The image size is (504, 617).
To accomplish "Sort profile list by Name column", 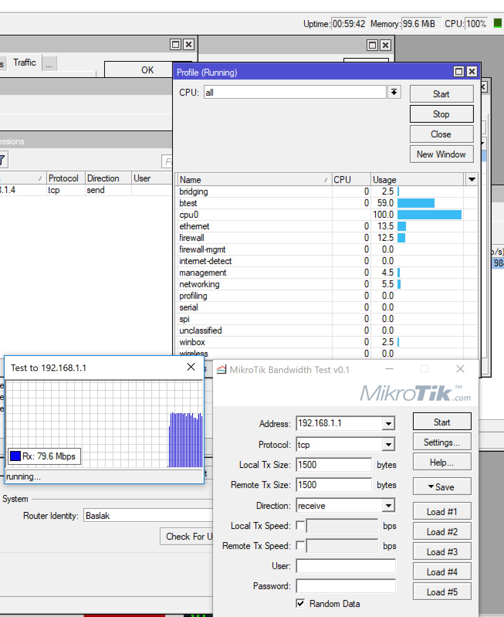I will click(x=254, y=180).
